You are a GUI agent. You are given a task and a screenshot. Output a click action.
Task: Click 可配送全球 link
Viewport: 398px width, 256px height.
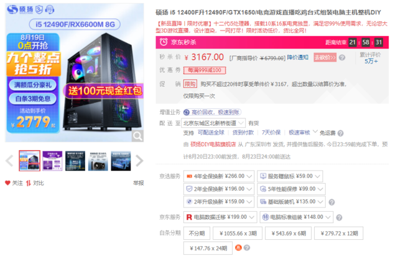tap(211, 133)
